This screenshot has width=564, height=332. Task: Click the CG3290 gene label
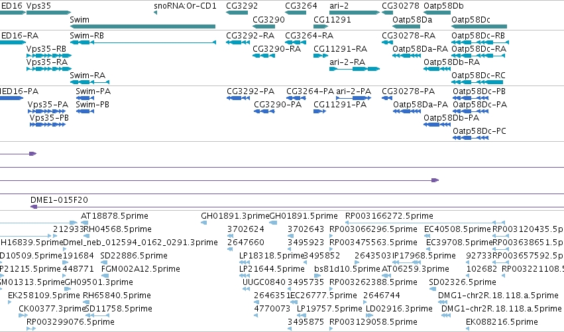coord(268,19)
